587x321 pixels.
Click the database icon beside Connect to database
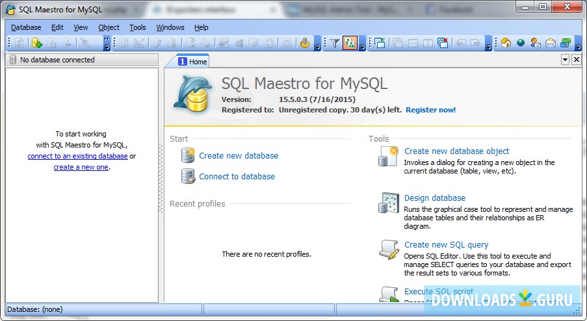188,176
